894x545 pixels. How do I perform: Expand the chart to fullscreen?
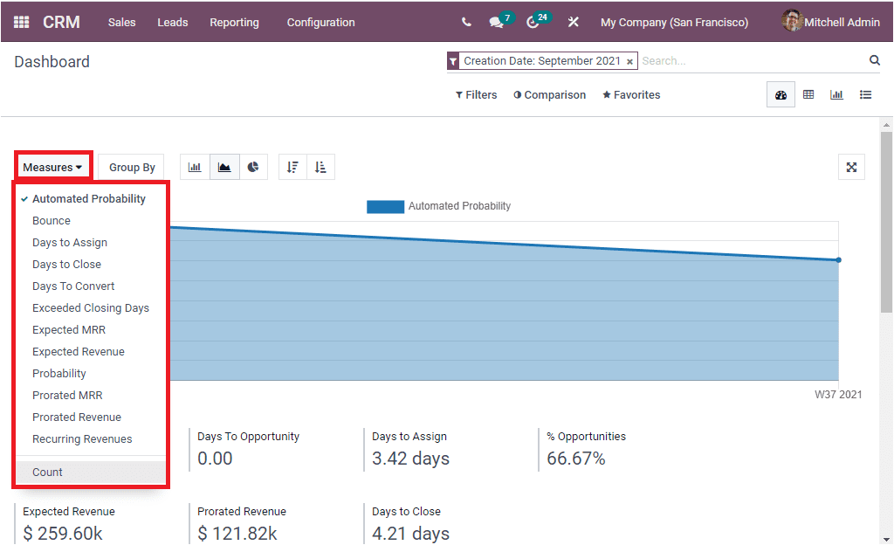click(851, 167)
